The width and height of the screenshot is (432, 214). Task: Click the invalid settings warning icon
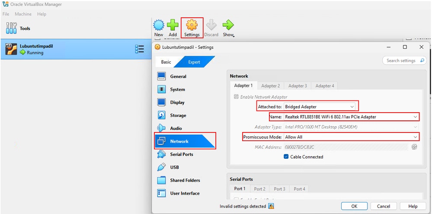click(271, 206)
